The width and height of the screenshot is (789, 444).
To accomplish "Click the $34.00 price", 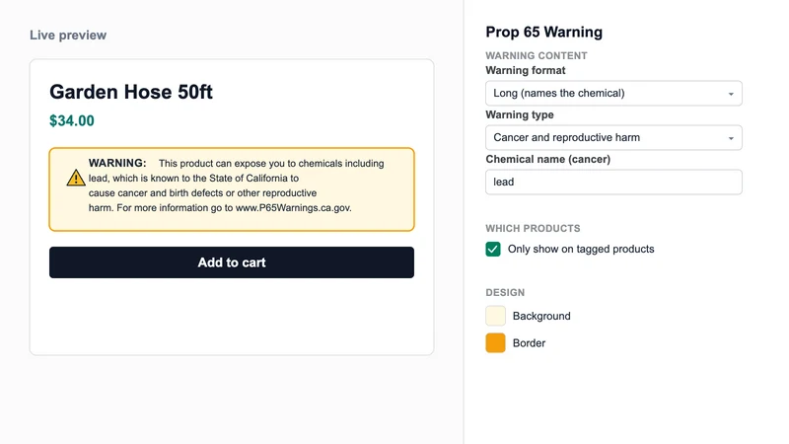I will (x=71, y=120).
